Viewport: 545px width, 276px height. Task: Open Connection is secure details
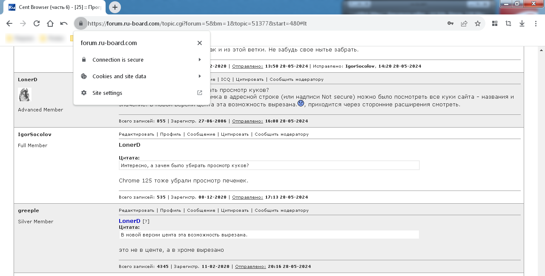pos(142,60)
